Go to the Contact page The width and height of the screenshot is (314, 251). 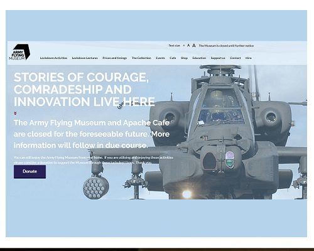click(x=235, y=58)
